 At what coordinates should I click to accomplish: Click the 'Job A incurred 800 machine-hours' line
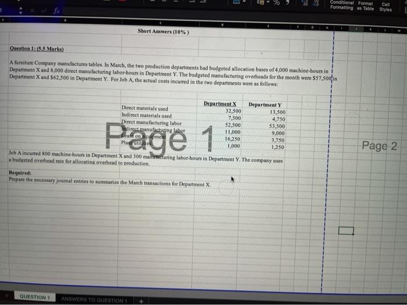145,158
